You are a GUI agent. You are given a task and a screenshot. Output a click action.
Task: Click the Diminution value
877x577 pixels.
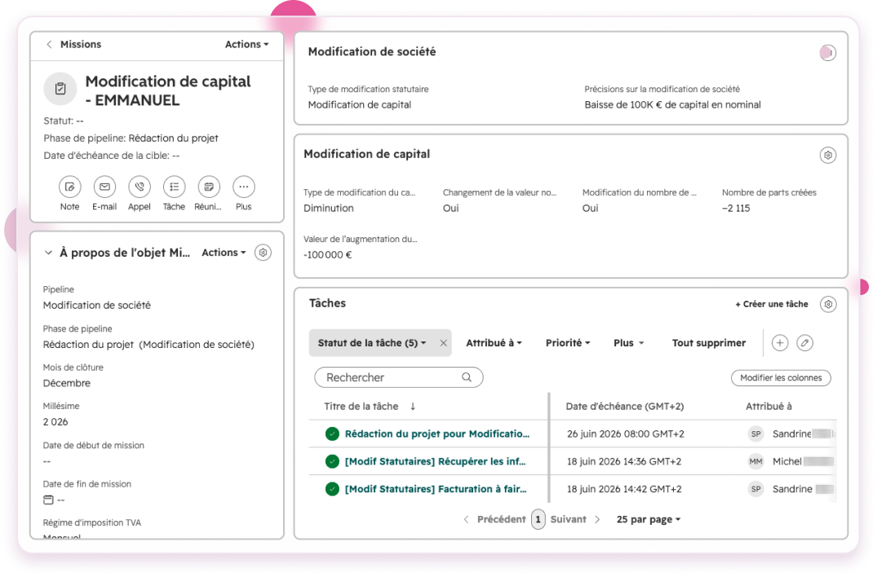tap(328, 208)
